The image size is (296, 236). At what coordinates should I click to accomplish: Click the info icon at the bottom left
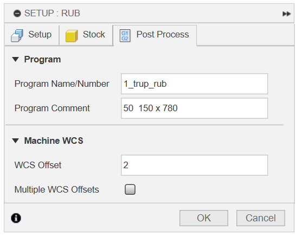click(16, 218)
